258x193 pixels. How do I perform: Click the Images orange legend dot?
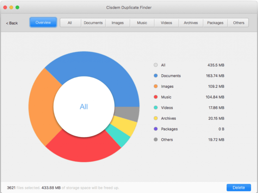click(x=155, y=86)
